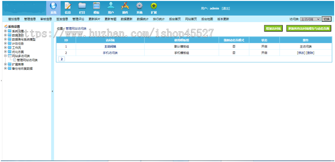Click the 状态 column header
The width and height of the screenshot is (335, 162).
pyautogui.click(x=264, y=40)
